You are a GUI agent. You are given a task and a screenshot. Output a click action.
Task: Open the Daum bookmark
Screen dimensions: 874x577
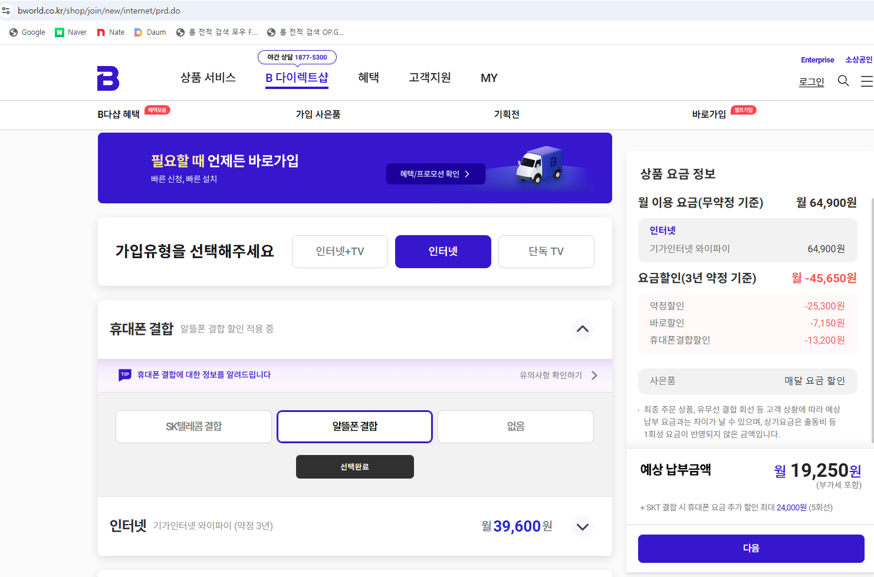tap(150, 32)
